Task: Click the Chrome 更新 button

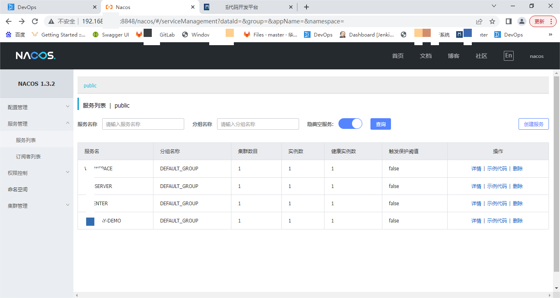Action: (543, 21)
